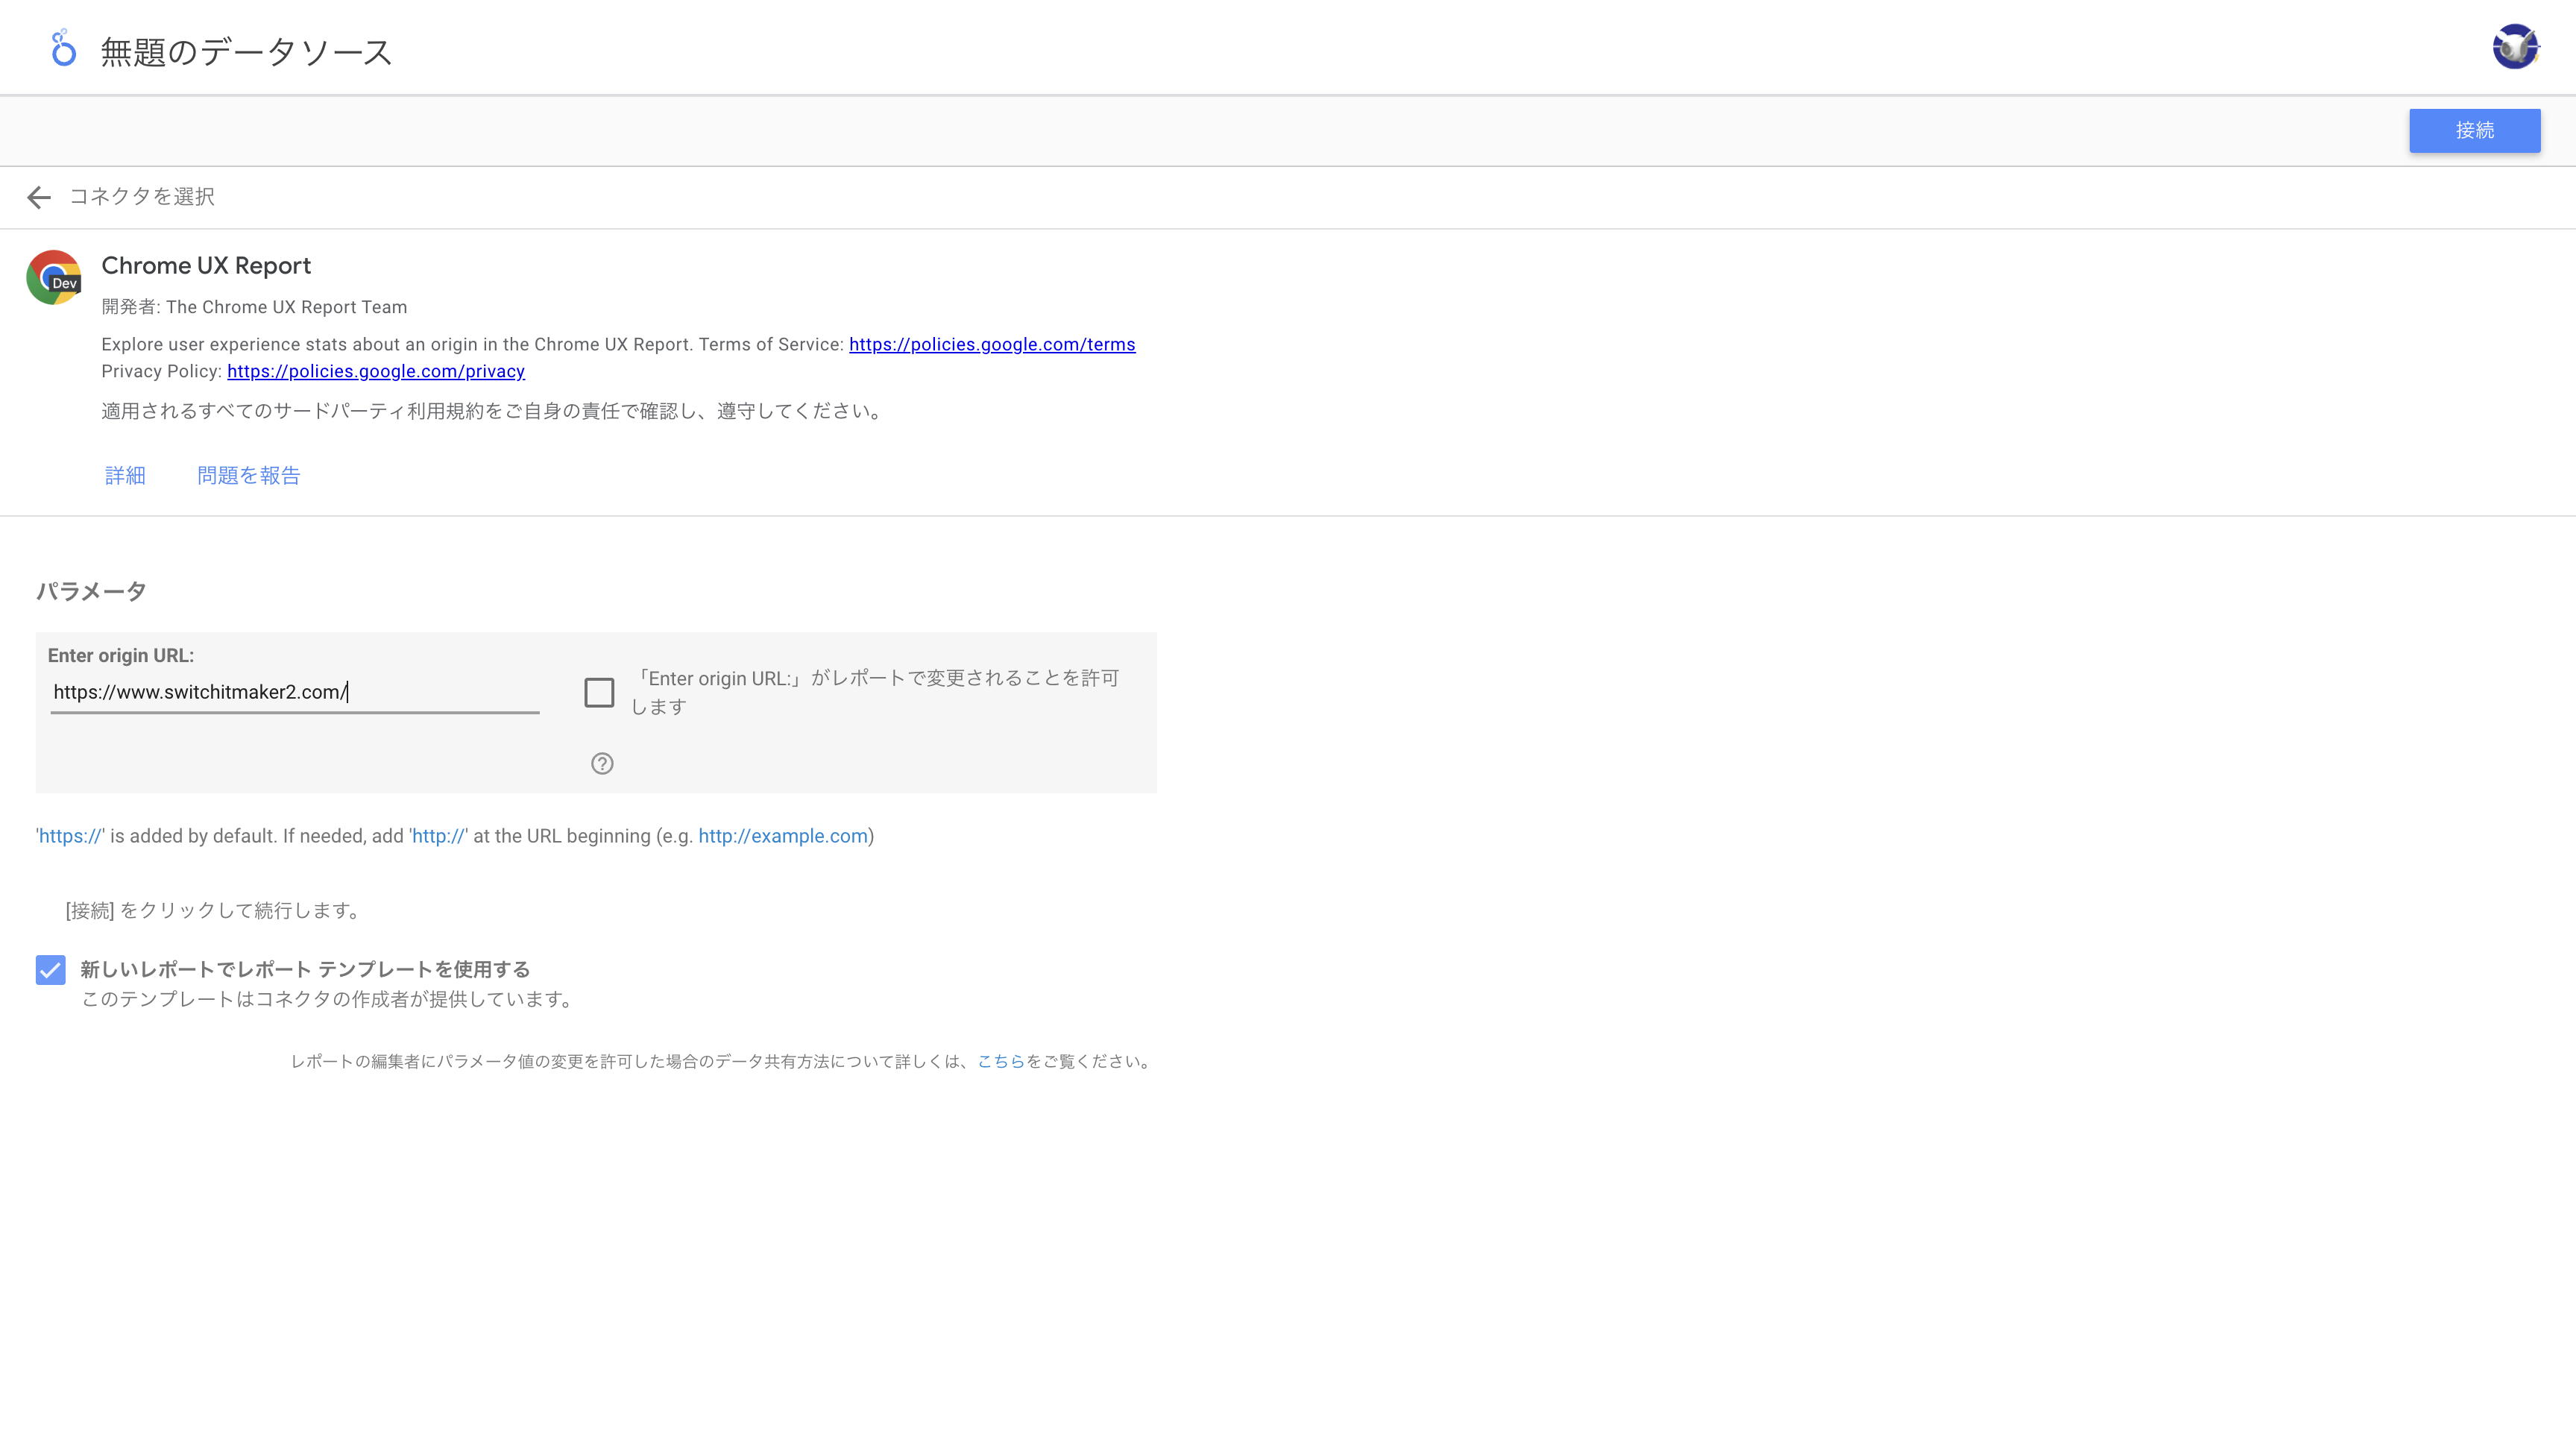Click the Chrome UX Report heading
The image size is (2576, 1445).
click(x=206, y=265)
